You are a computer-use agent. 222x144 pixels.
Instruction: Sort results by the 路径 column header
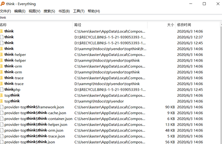point(110,25)
